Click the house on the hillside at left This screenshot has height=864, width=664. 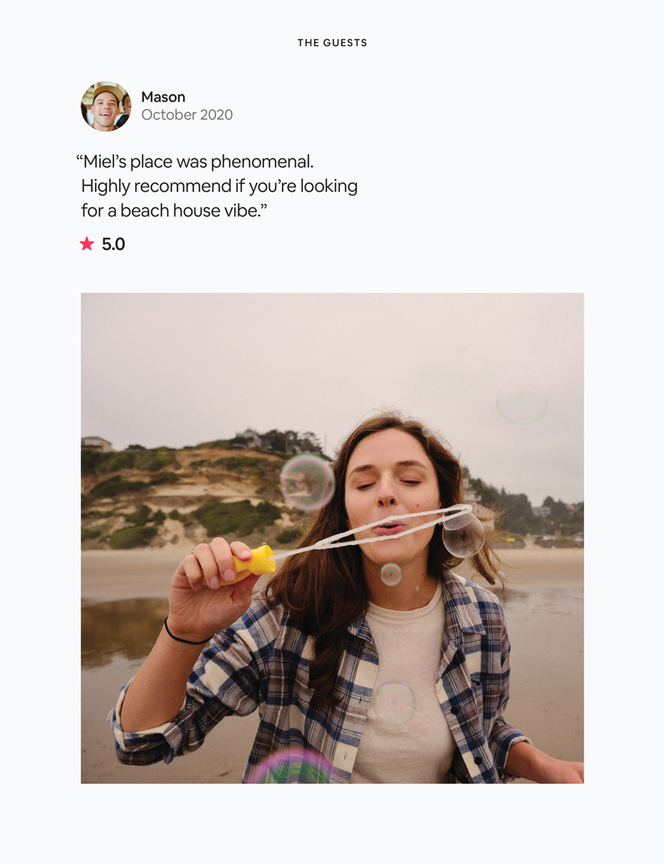(96, 443)
